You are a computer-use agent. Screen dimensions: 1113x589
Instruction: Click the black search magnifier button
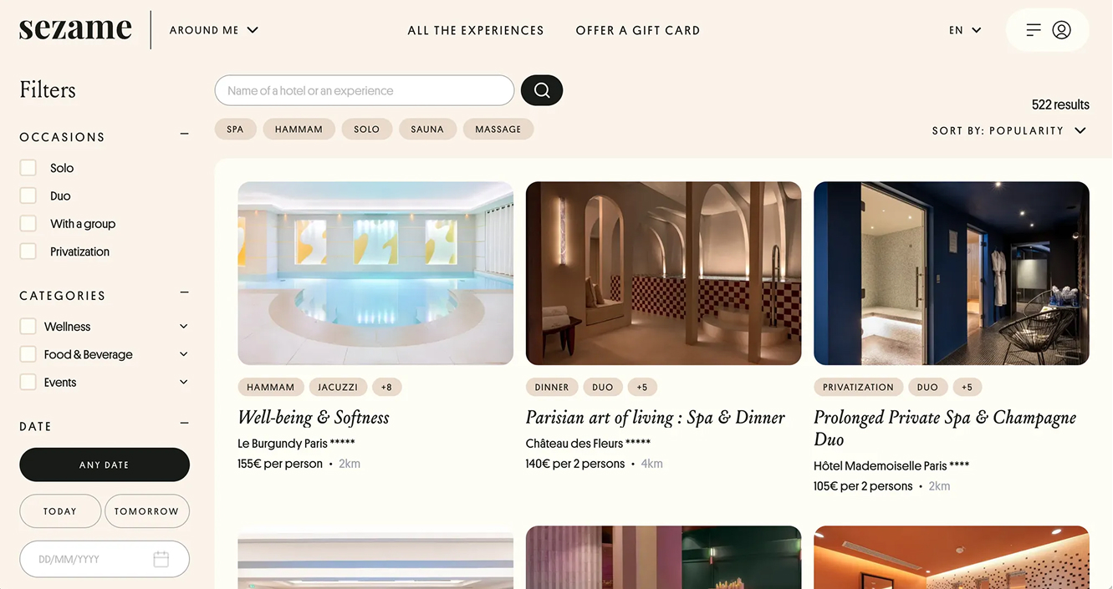point(542,90)
